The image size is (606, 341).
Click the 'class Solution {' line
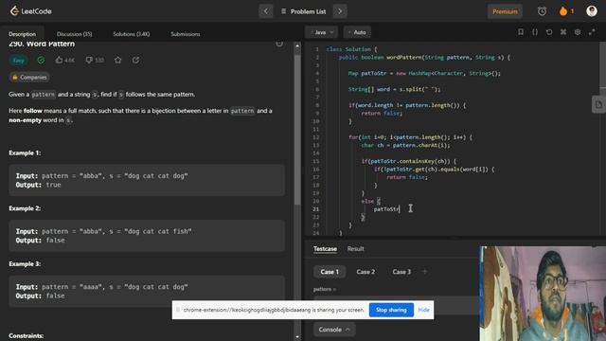[x=351, y=49]
